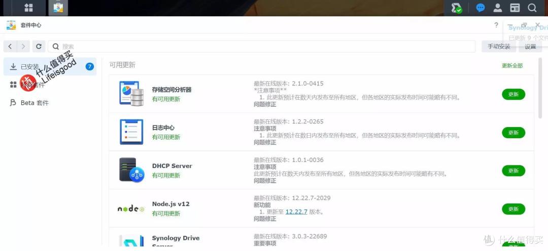Open 设置 settings button
This screenshot has width=548, height=251.
pos(530,47)
